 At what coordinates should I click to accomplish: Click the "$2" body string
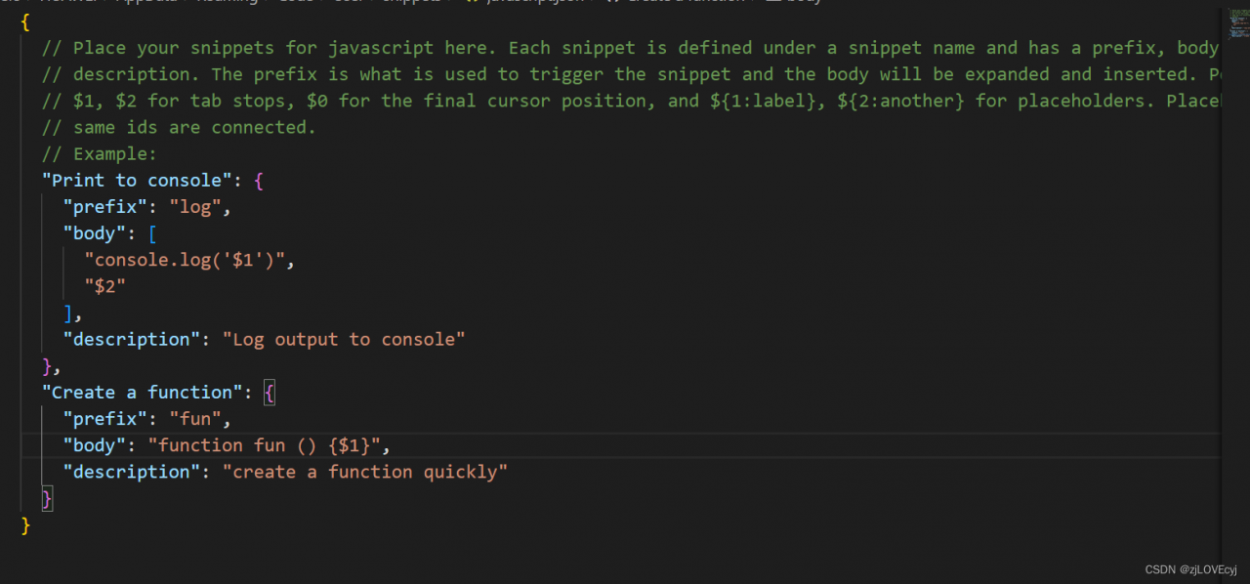[x=105, y=286]
